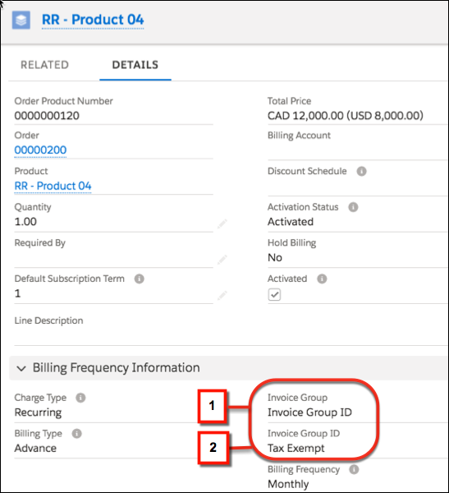
Task: Click the Default Subscription Term value 1
Action: point(17,293)
